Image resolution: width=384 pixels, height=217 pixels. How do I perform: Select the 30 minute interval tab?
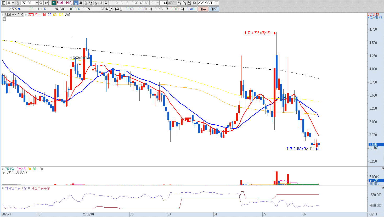(x=137, y=3)
